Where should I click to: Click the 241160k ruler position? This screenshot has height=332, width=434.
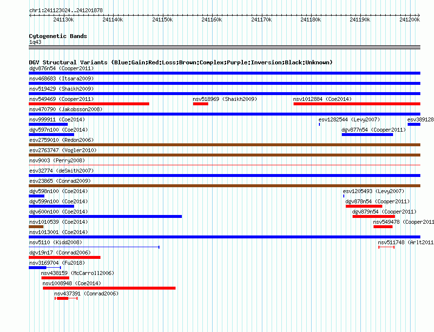[x=212, y=20]
